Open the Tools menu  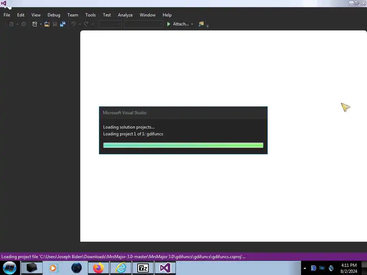point(90,15)
